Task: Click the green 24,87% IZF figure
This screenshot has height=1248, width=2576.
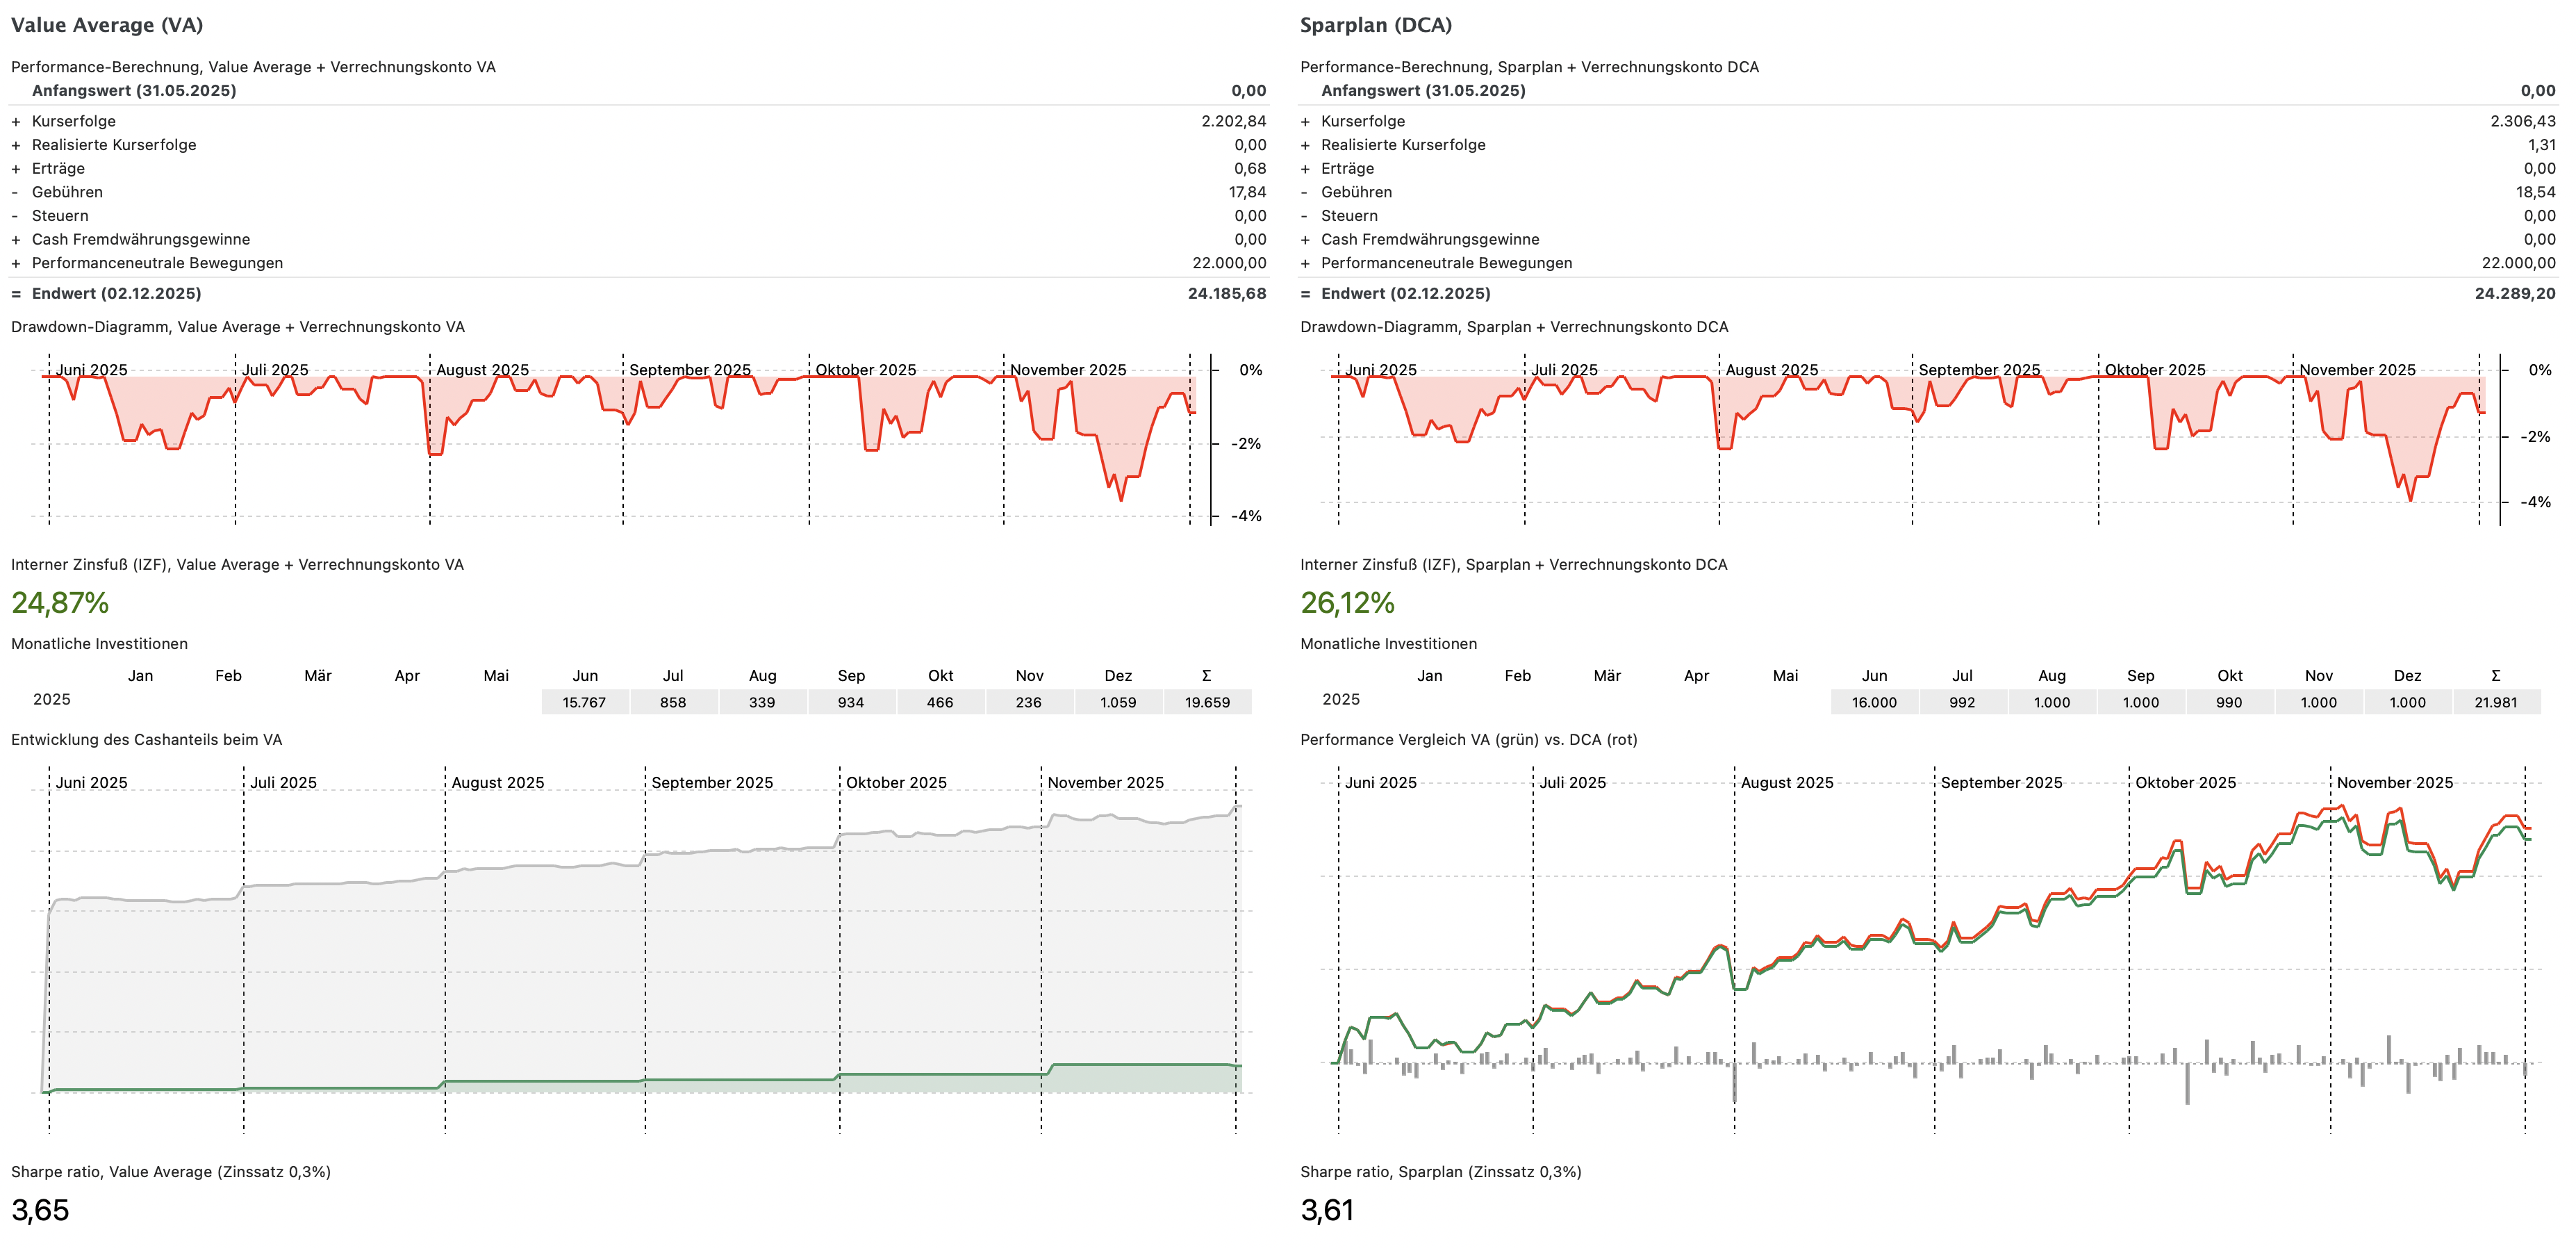Action: [60, 603]
